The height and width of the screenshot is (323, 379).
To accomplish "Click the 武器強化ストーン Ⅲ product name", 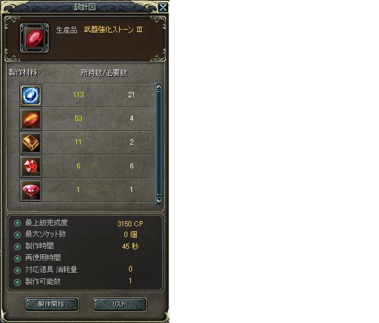I will pos(113,30).
